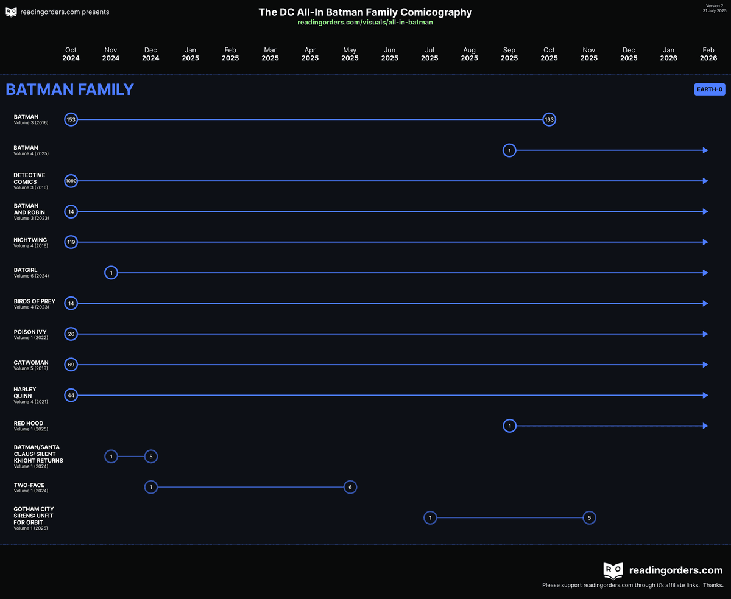
Task: Click the Feb 2026 month label
Action: click(x=708, y=54)
